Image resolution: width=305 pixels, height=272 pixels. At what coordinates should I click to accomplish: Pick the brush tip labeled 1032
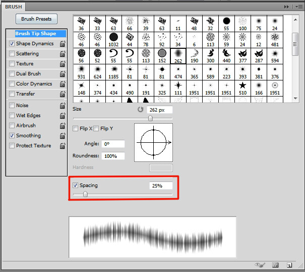[113, 40]
